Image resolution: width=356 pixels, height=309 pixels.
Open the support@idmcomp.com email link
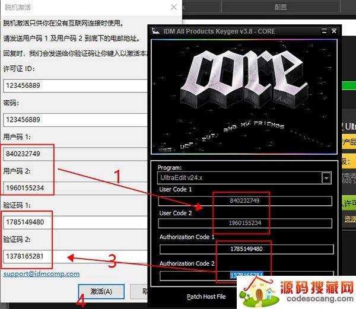[42, 274]
